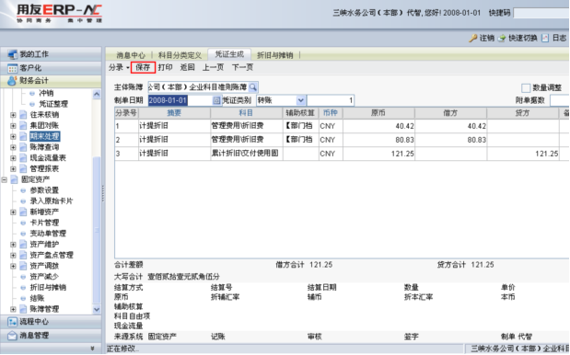Open the 凭证类别 dropdown arrow
This screenshot has height=355, width=570.
[x=300, y=100]
